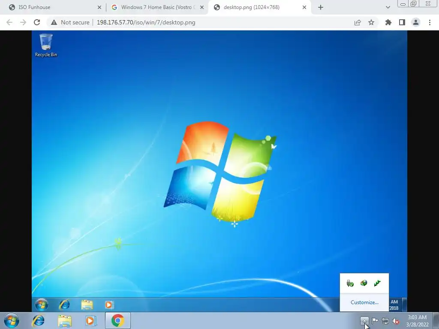
Task: Close the Windows 7 Home Basic tab
Action: [x=201, y=8]
